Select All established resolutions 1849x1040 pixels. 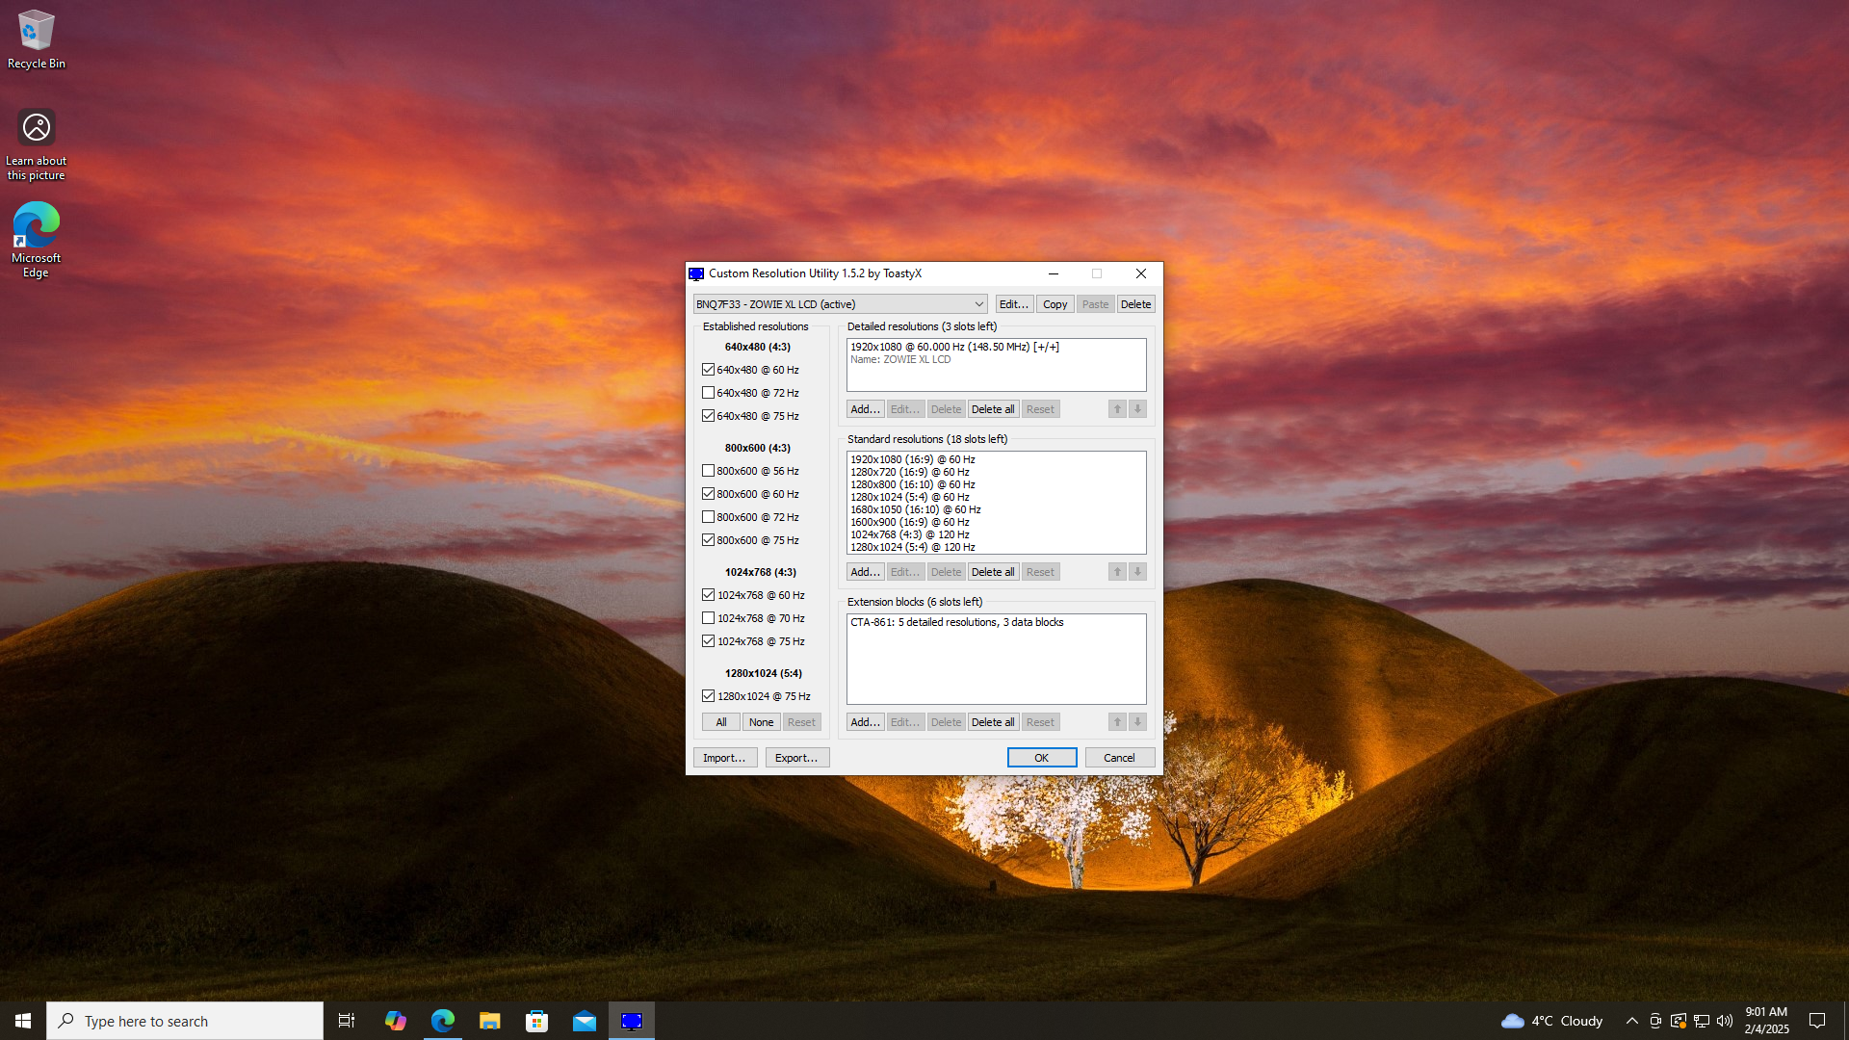tap(721, 722)
